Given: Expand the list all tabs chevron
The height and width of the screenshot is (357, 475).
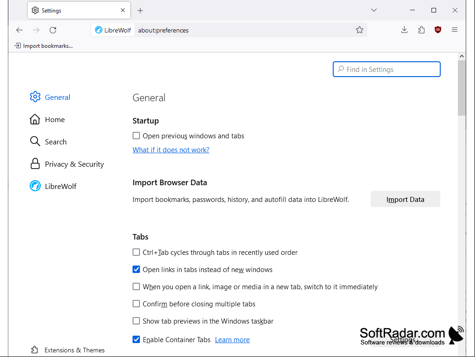Looking at the screenshot, I should coord(374,10).
